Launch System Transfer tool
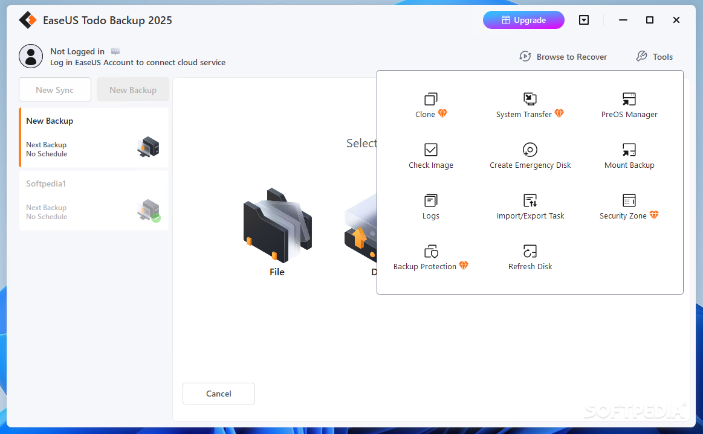Image resolution: width=703 pixels, height=434 pixels. 530,105
